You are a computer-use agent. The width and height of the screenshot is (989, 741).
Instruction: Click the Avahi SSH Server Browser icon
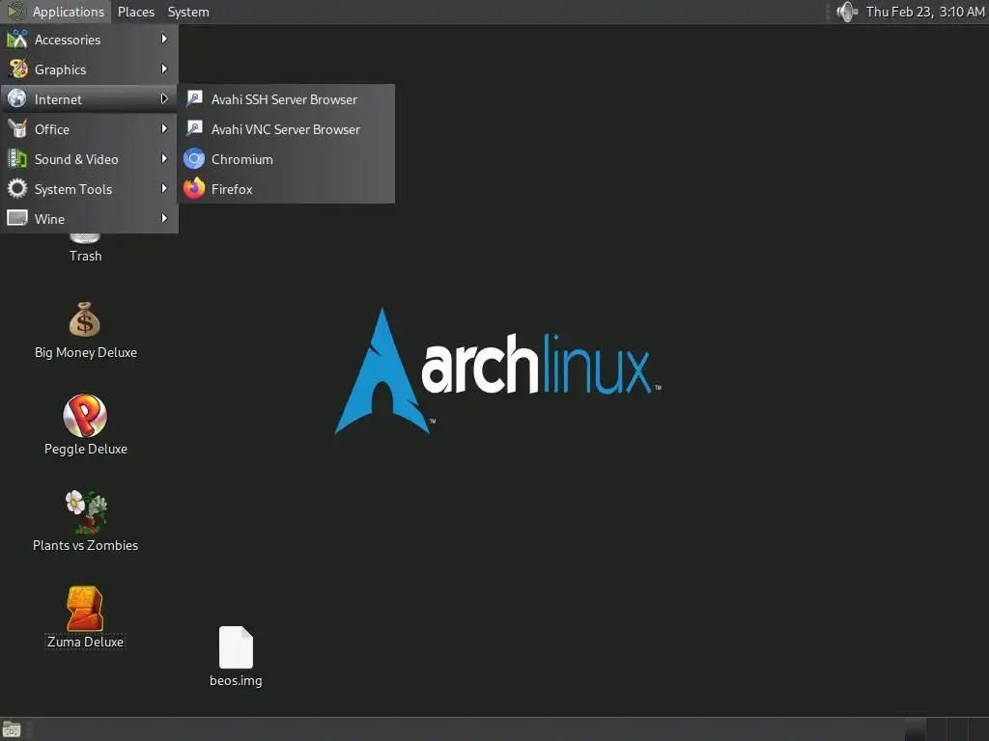194,99
